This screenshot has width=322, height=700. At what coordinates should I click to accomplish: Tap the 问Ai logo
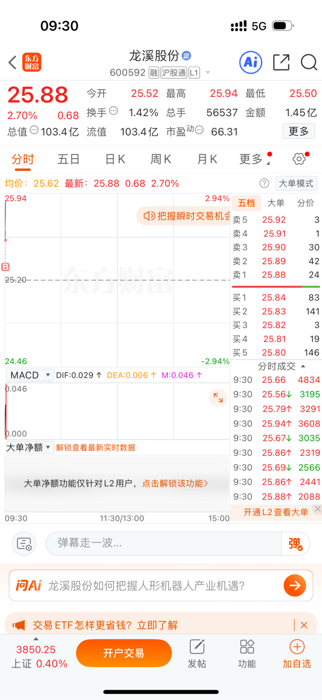click(x=29, y=585)
